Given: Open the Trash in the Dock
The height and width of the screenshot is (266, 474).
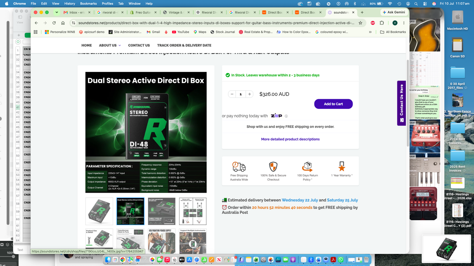Looking at the screenshot, I should (366, 259).
